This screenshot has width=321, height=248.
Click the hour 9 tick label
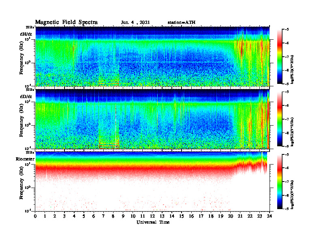click(123, 216)
